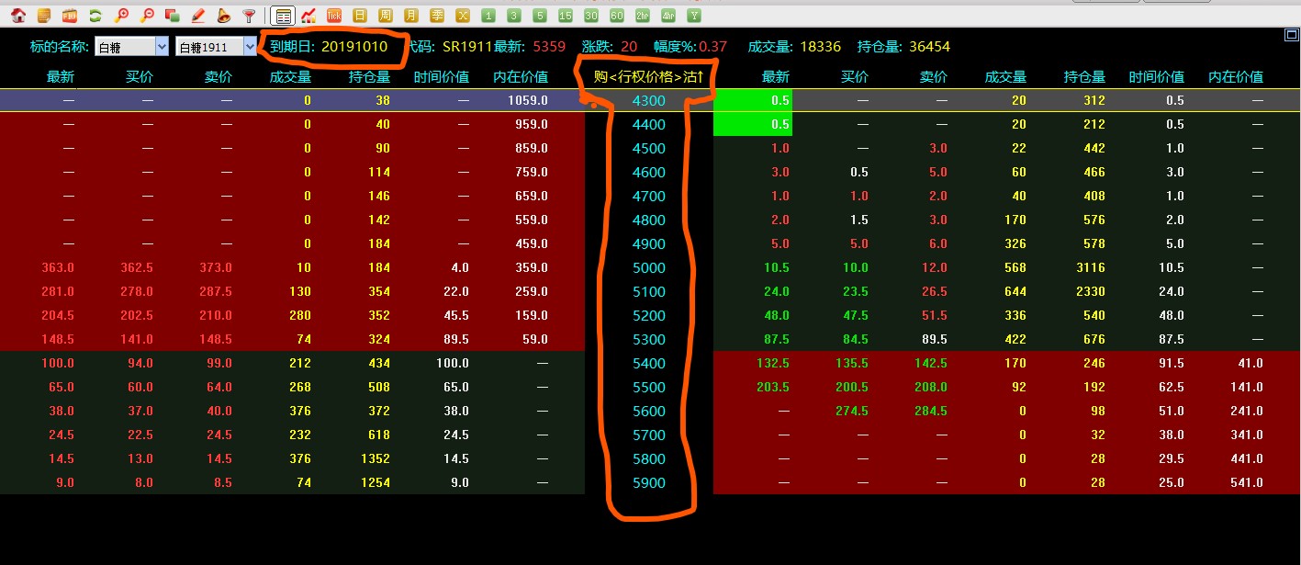Select the 15-minute chart period
Image resolution: width=1301 pixels, height=565 pixels.
(x=566, y=16)
